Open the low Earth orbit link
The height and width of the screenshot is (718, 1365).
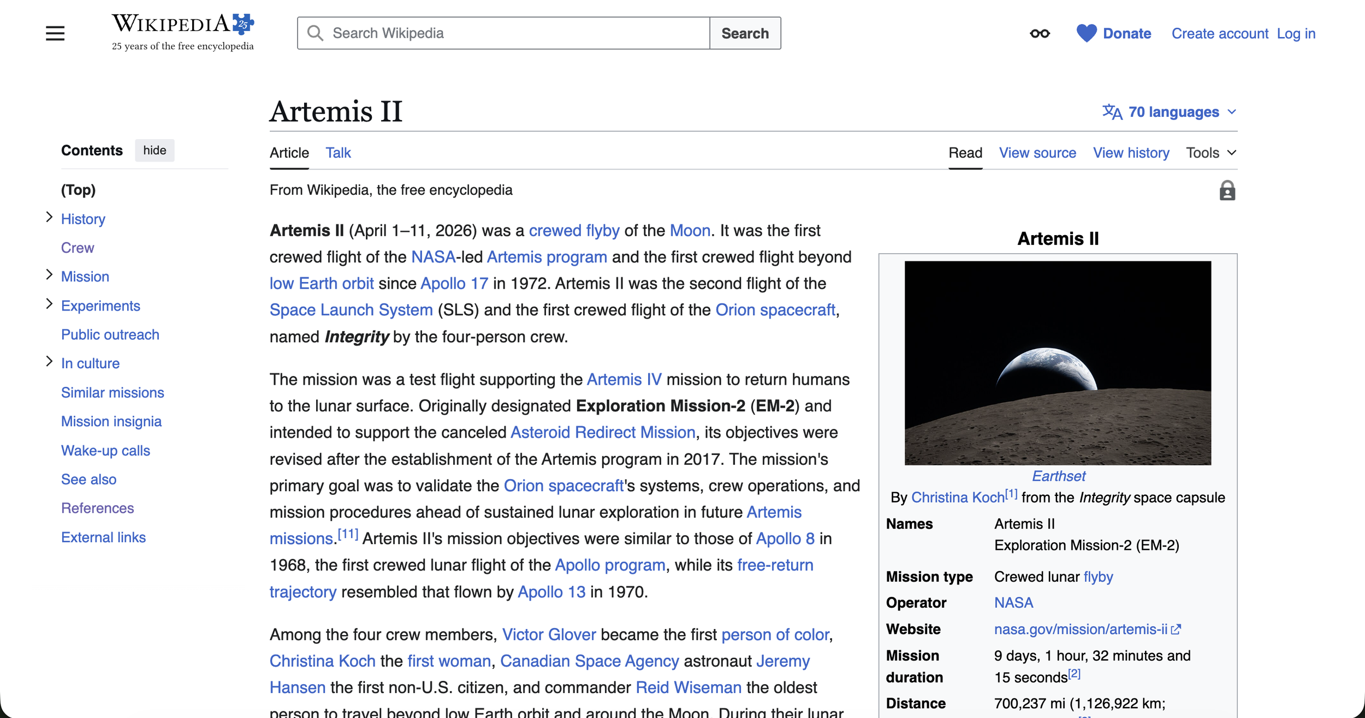pos(322,284)
